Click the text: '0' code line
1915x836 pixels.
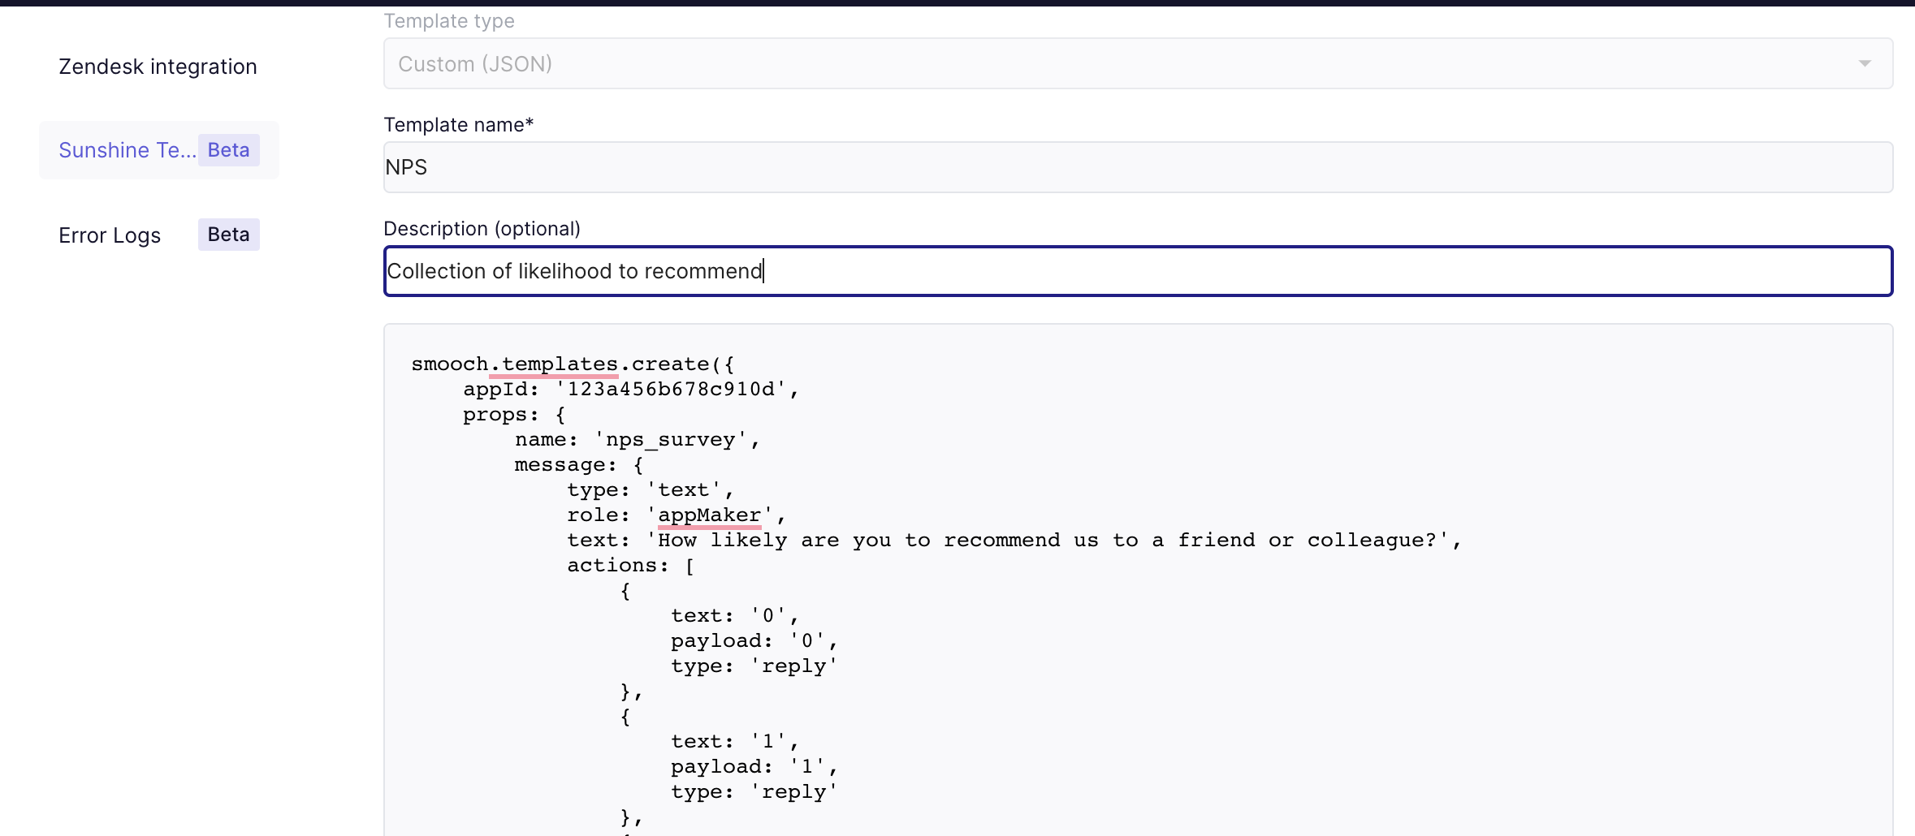(x=735, y=616)
